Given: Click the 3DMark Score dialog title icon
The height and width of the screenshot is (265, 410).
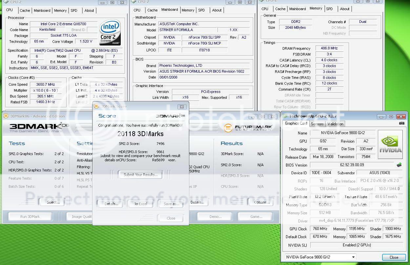Looking at the screenshot, I should [x=96, y=106].
